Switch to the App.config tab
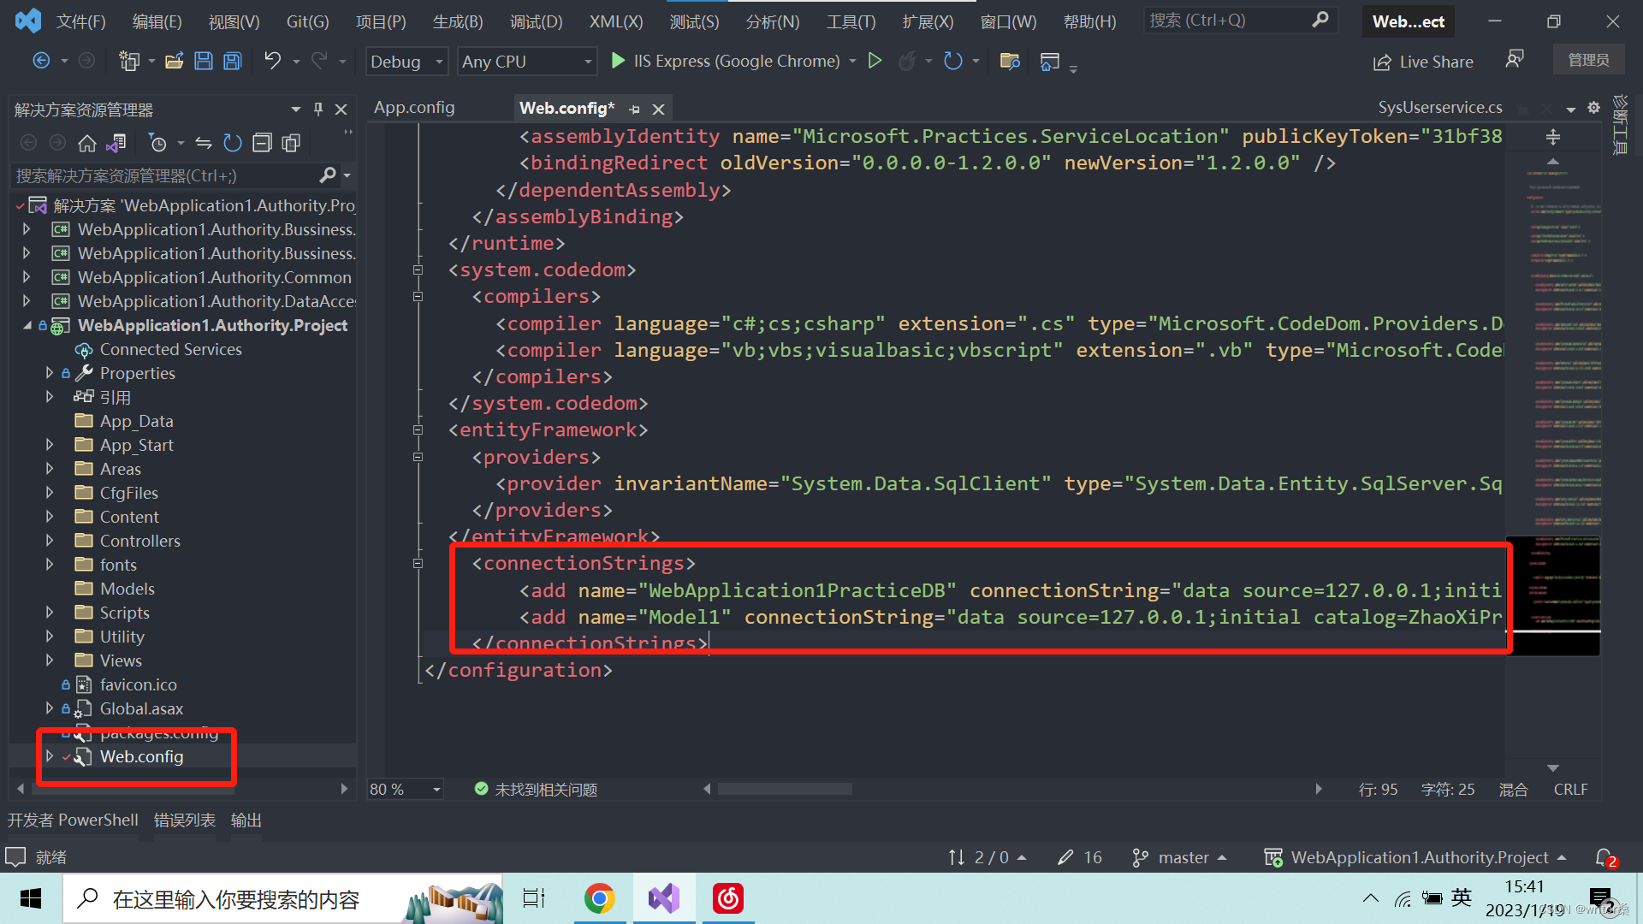Screen dimensions: 1643x924 click(414, 108)
